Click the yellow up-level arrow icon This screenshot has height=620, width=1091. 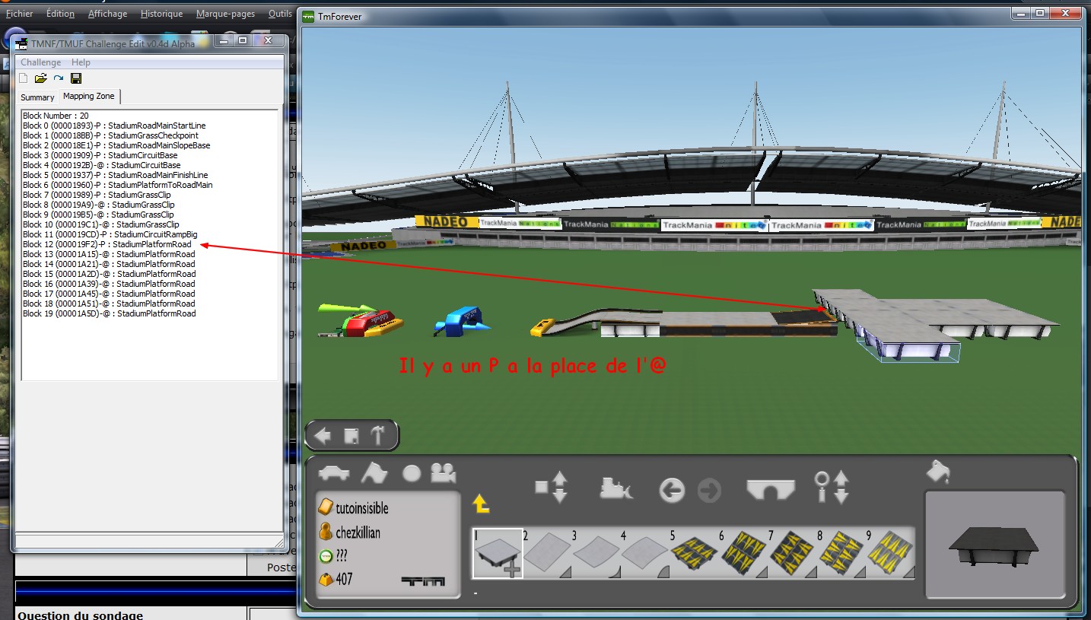click(x=481, y=503)
